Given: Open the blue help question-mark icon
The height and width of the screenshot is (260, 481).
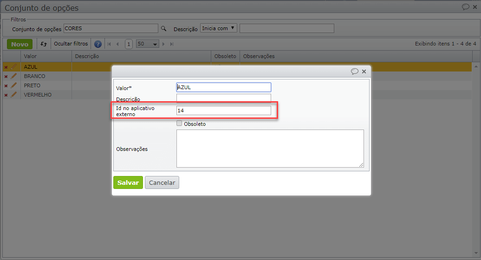Looking at the screenshot, I should (x=98, y=44).
